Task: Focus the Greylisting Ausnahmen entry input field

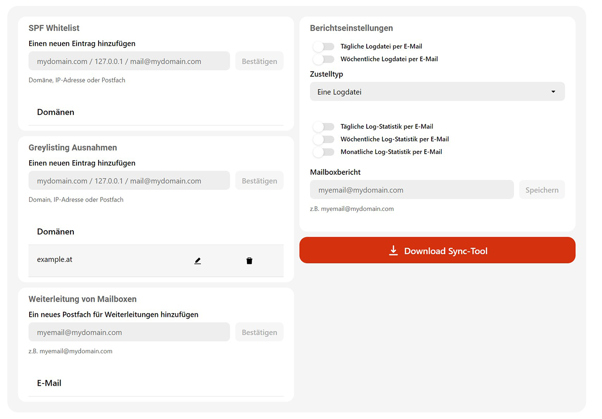Action: click(129, 181)
